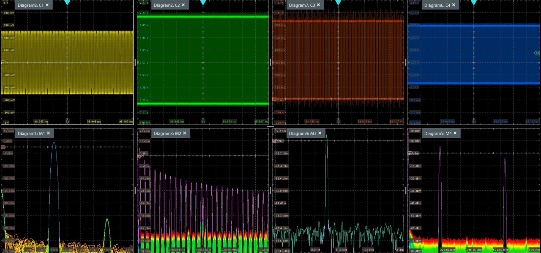Select the Diagram1: M1 tab label
Screen dimensions: 541x253
31,133
